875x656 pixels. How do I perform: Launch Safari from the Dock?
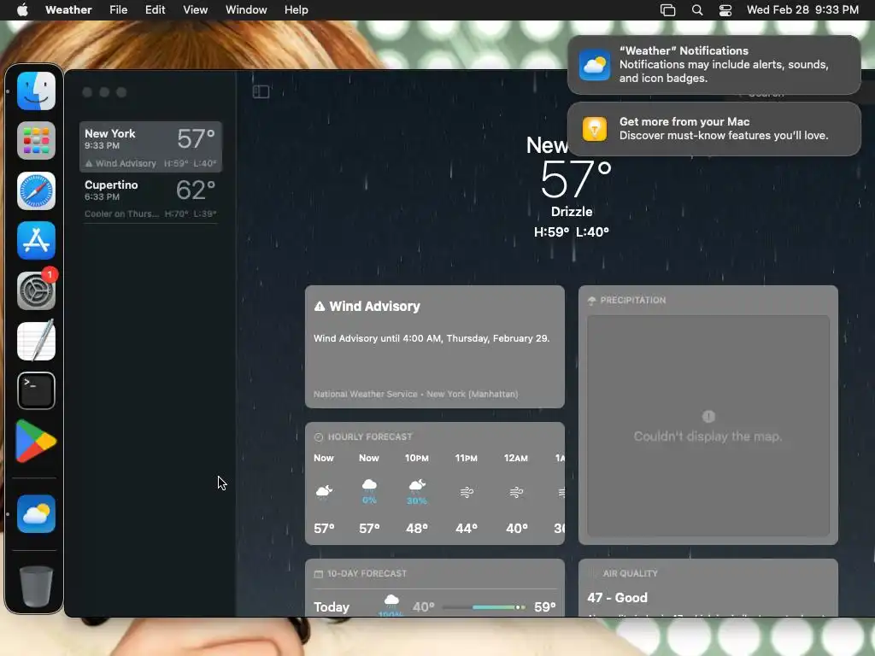pyautogui.click(x=36, y=190)
